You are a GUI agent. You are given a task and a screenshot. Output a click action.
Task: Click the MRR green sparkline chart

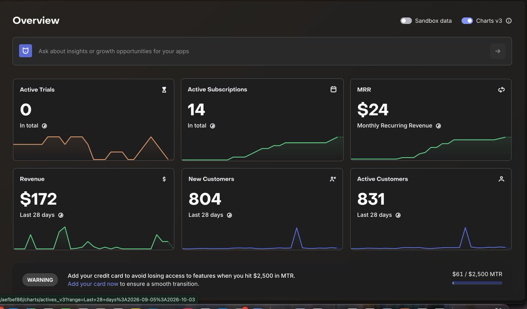coord(431,148)
